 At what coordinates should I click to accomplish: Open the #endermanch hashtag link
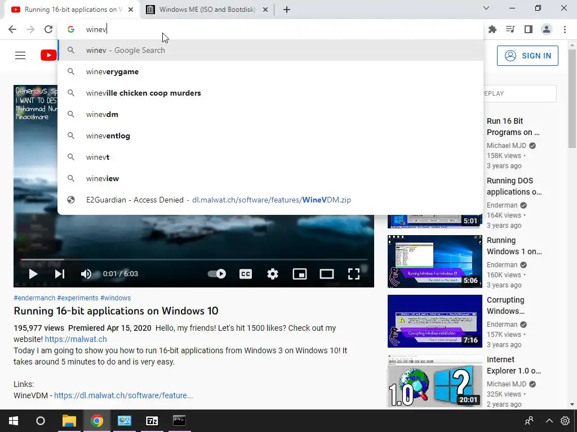coord(34,298)
